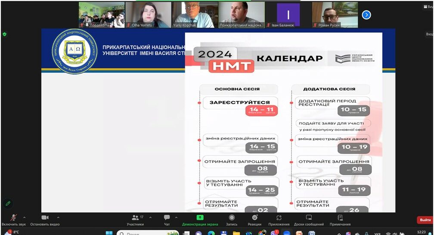The image size is (434, 235).
Task: Expand video options arrow next to camera
Action: tap(58, 217)
